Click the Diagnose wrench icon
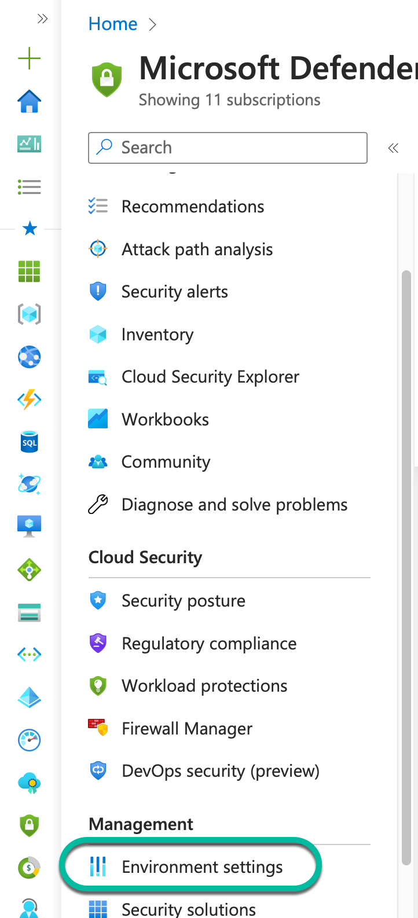 click(x=98, y=505)
